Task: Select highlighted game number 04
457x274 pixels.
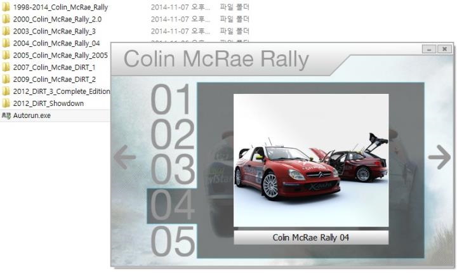Action: pos(172,205)
